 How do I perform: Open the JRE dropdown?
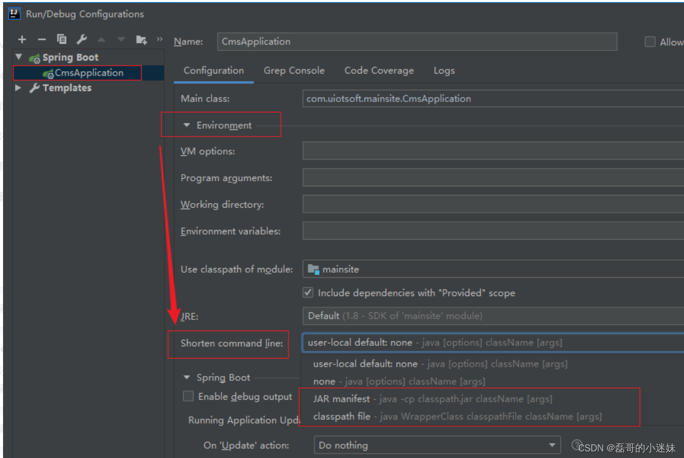point(493,316)
